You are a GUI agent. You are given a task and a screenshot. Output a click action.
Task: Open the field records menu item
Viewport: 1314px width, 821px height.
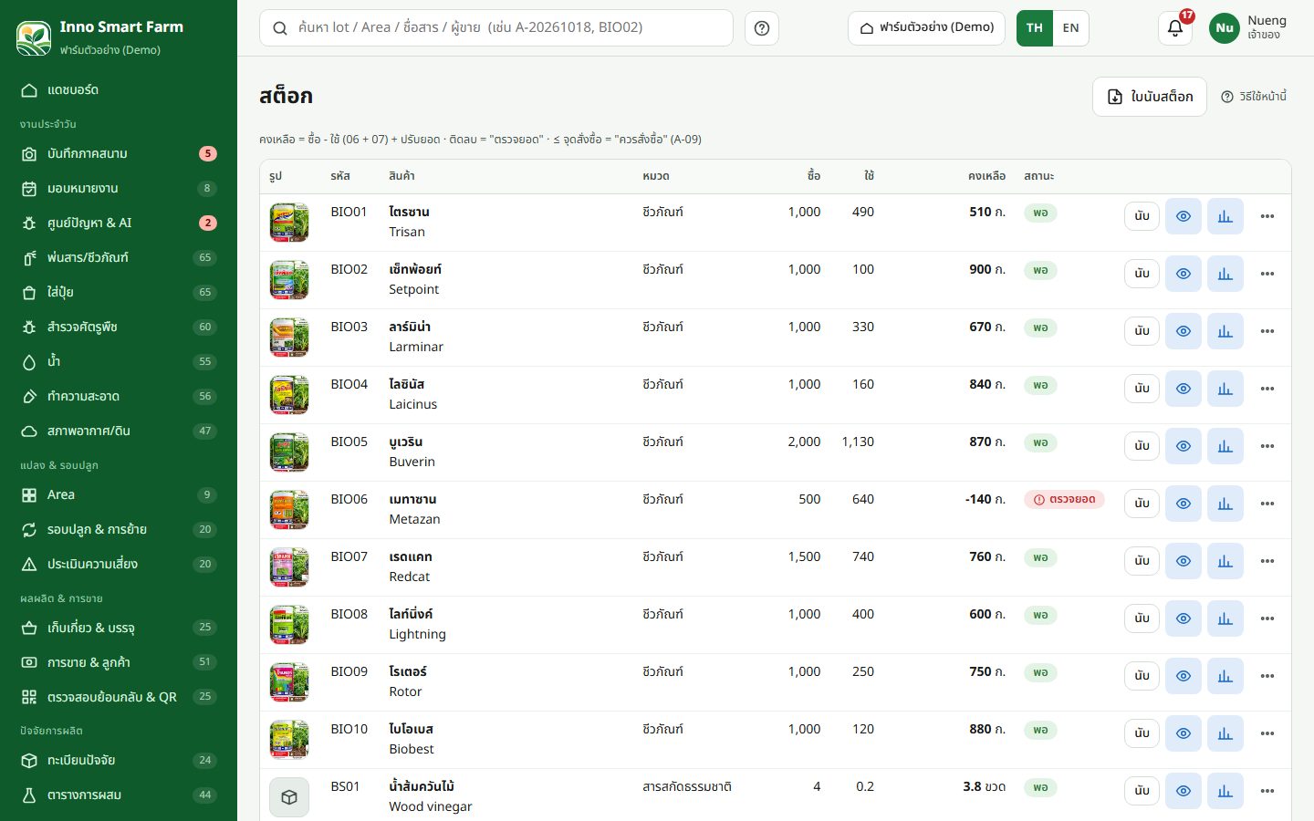(119, 154)
